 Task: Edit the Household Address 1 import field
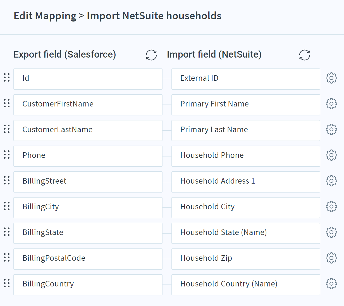click(x=246, y=182)
